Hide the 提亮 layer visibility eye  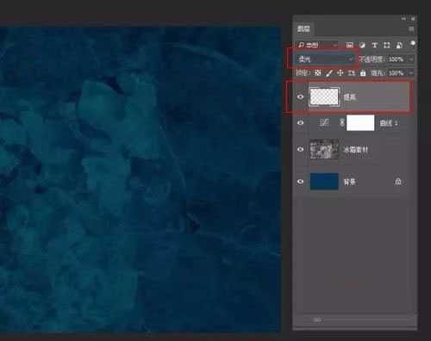pyautogui.click(x=300, y=97)
